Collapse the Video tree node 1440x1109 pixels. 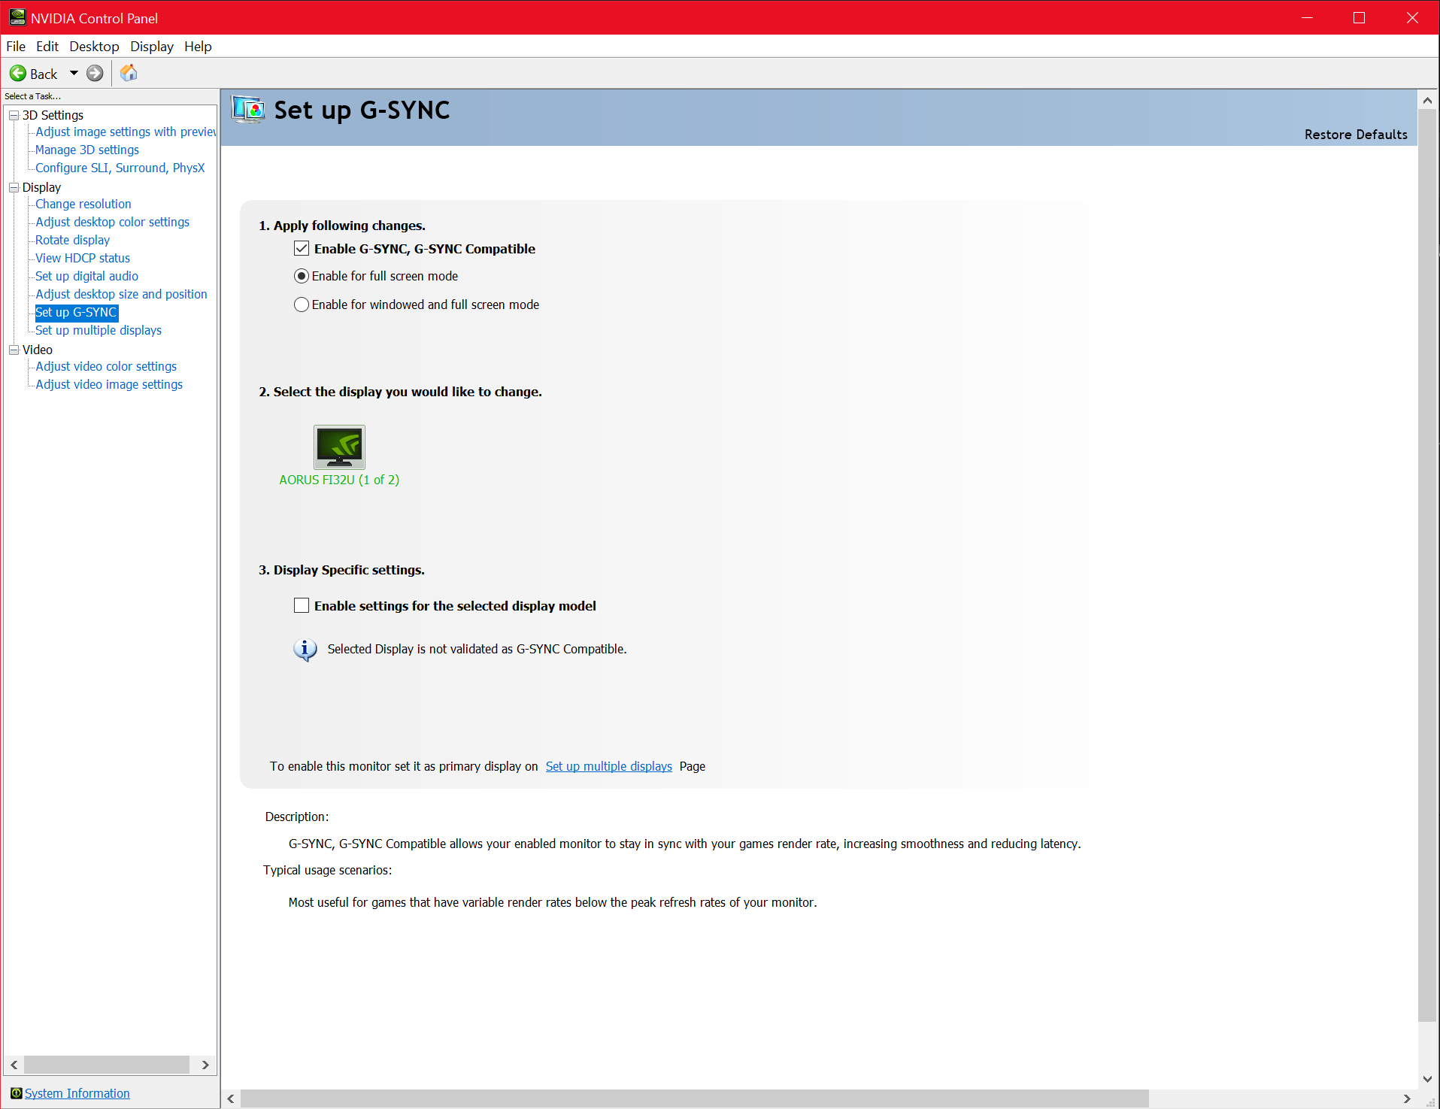(14, 350)
